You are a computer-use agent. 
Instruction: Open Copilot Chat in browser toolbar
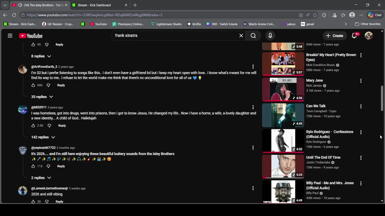coord(375,15)
